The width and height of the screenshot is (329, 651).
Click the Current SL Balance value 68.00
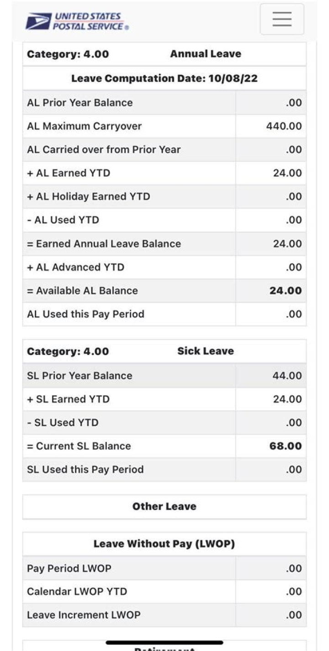pos(285,446)
